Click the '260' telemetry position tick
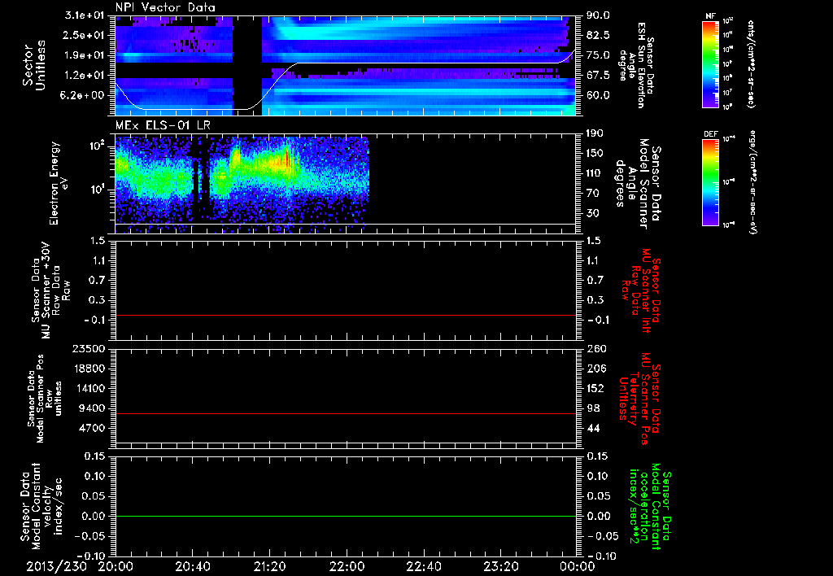The width and height of the screenshot is (833, 576). 595,348
